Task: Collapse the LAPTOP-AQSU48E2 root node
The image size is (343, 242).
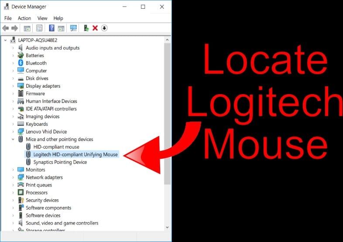Action: pos(6,40)
